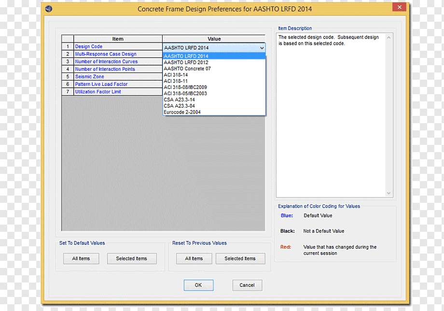Pick Eurocode 2-2004 option

click(214, 112)
